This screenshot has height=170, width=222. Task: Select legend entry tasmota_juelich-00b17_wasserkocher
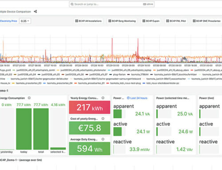point(166,79)
